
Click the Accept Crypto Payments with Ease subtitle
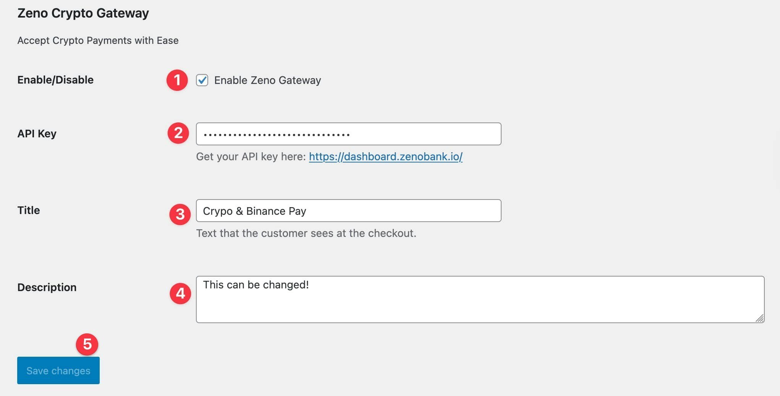click(x=97, y=40)
